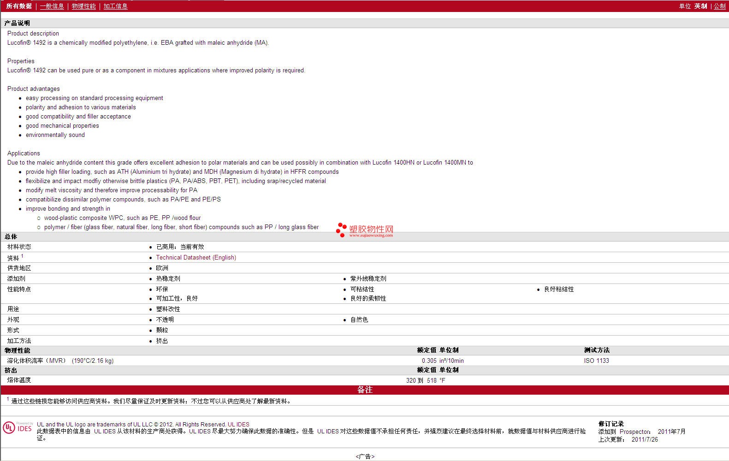Click the 添加剂 row label
The width and height of the screenshot is (729, 461).
[16, 278]
